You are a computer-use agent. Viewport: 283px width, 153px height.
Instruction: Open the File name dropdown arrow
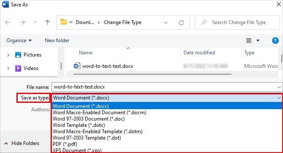click(x=279, y=87)
